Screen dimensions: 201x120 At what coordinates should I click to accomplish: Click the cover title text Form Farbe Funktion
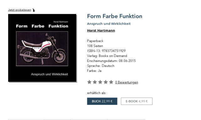[x=42, y=26]
